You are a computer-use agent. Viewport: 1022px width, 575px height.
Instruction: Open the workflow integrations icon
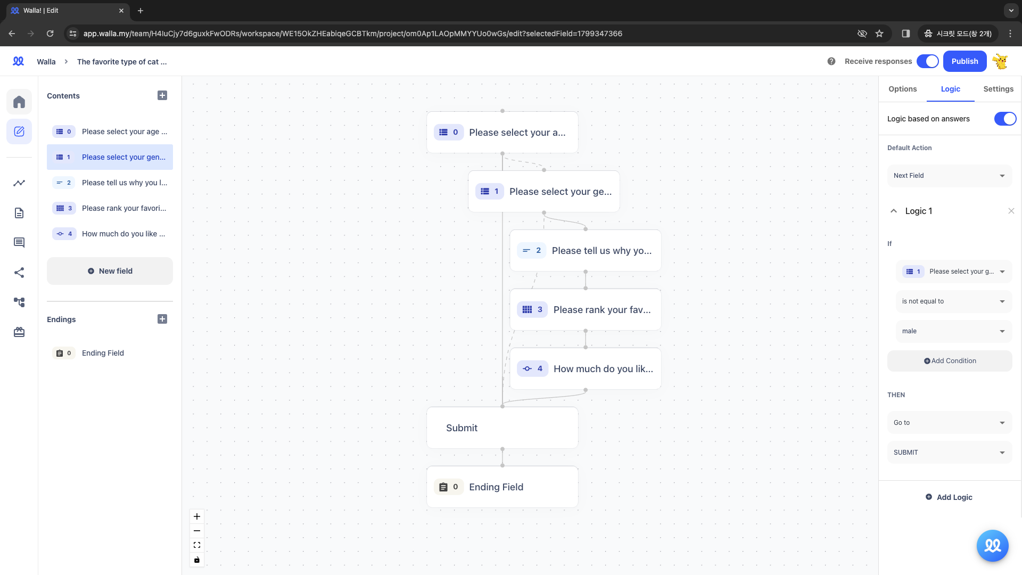[x=19, y=302]
